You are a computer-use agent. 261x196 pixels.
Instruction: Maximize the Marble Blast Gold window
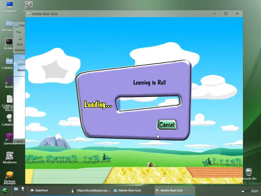pyautogui.click(x=226, y=14)
